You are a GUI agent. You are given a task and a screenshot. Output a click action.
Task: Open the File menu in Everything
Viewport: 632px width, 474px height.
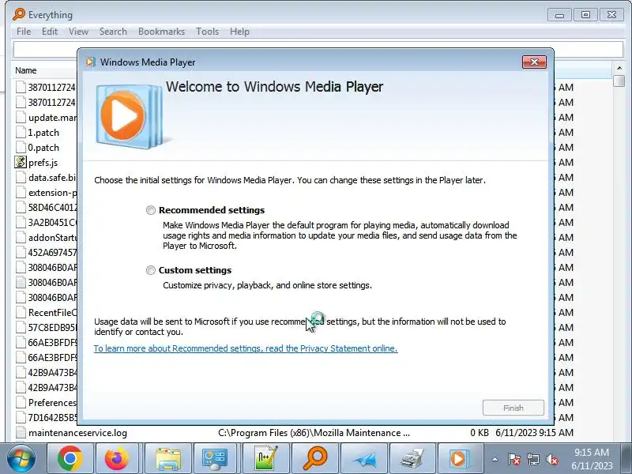pyautogui.click(x=24, y=32)
